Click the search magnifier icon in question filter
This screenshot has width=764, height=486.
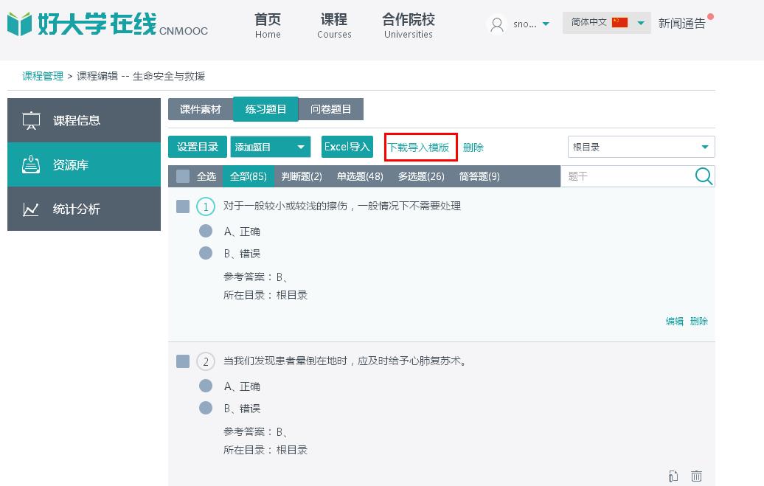pyautogui.click(x=704, y=176)
